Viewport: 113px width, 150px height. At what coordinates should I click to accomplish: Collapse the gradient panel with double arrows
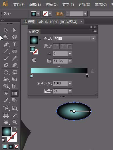tap(90, 27)
